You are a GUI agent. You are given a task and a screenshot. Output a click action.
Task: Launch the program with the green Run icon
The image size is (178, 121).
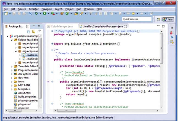point(45,14)
